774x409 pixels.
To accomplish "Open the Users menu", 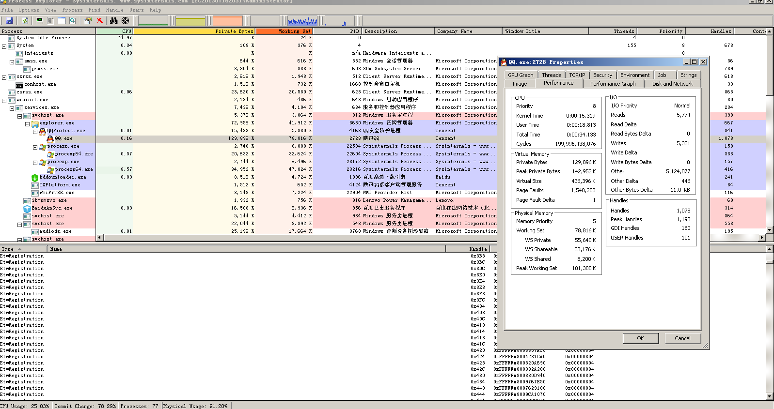I will 136,10.
